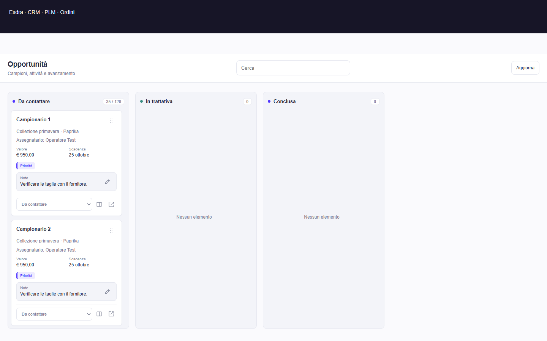Click the Priorità tag on Campionario 1
547x341 pixels.
click(x=26, y=166)
